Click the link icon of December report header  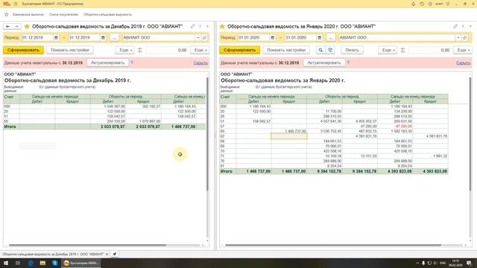point(192,27)
